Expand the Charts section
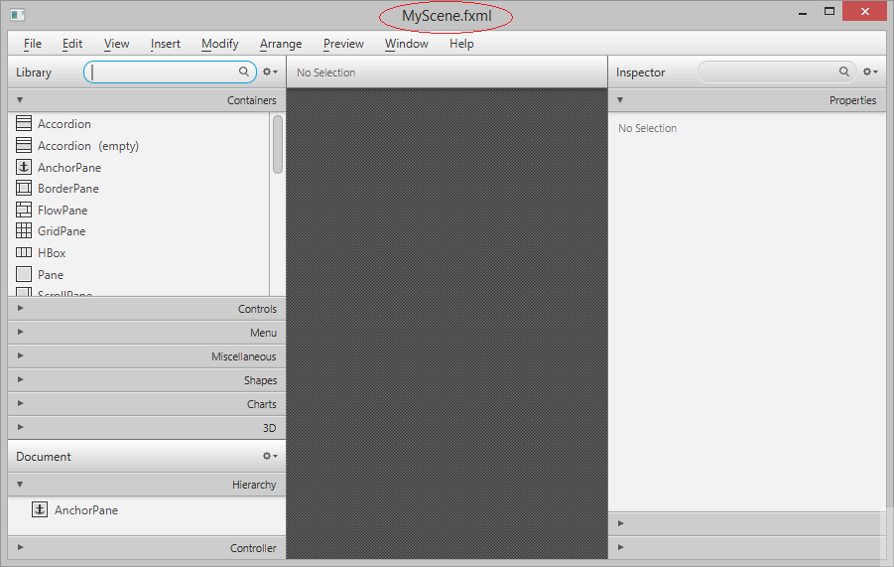894x567 pixels. pos(147,404)
